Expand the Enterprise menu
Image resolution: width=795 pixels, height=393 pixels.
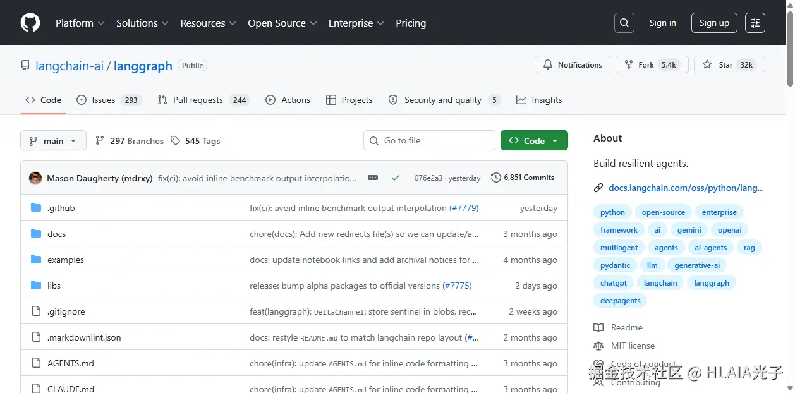pos(356,23)
